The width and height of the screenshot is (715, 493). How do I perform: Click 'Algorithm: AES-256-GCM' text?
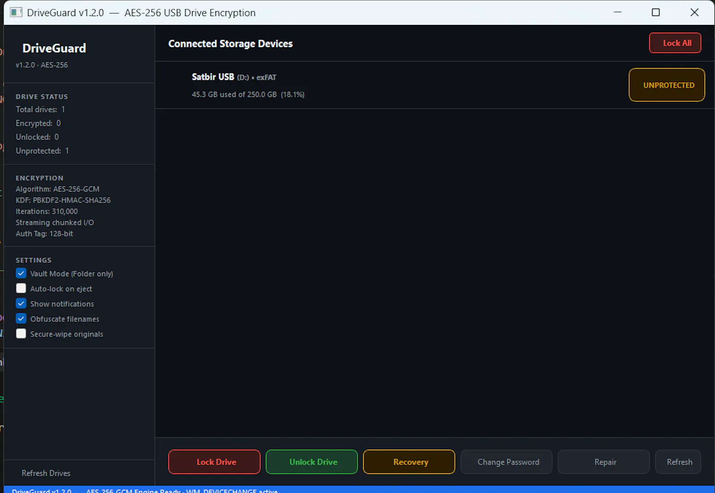tap(58, 189)
